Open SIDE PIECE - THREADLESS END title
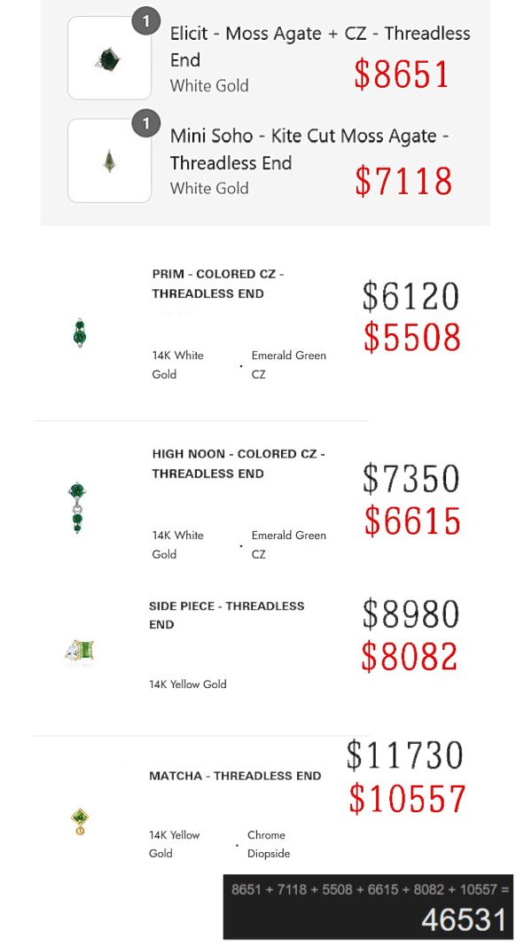This screenshot has height=946, width=532. coord(227,614)
